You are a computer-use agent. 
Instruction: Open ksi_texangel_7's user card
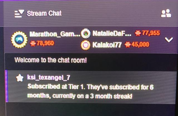click(49, 77)
